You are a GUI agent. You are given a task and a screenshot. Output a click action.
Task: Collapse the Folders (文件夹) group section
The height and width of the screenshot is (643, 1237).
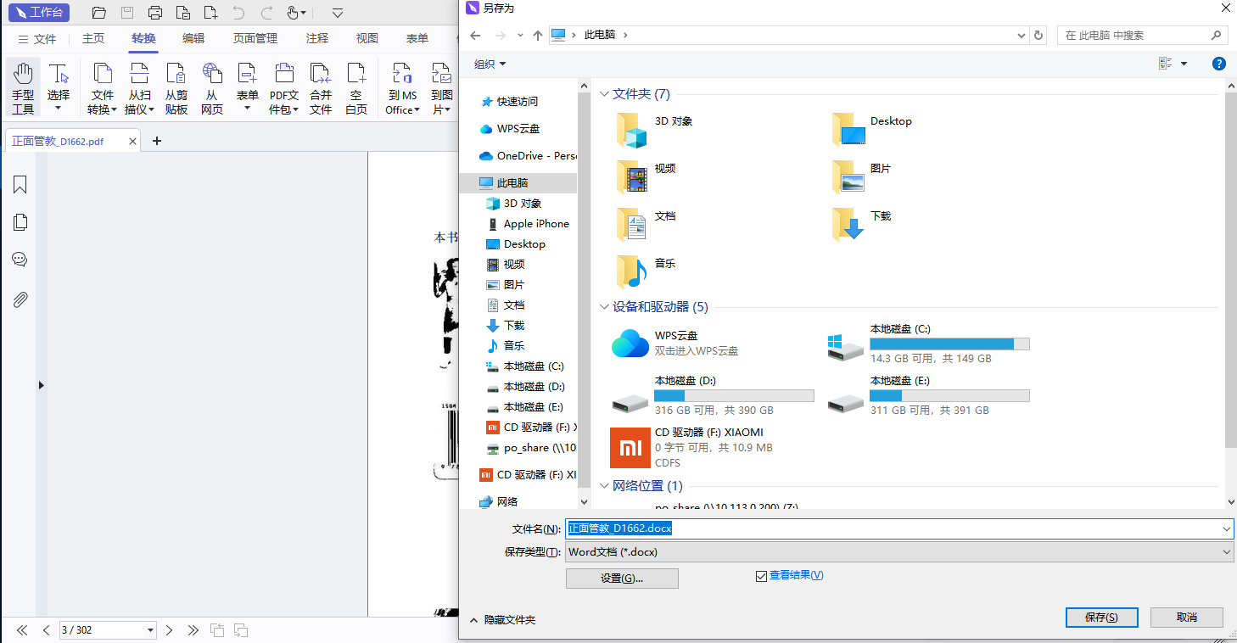605,94
